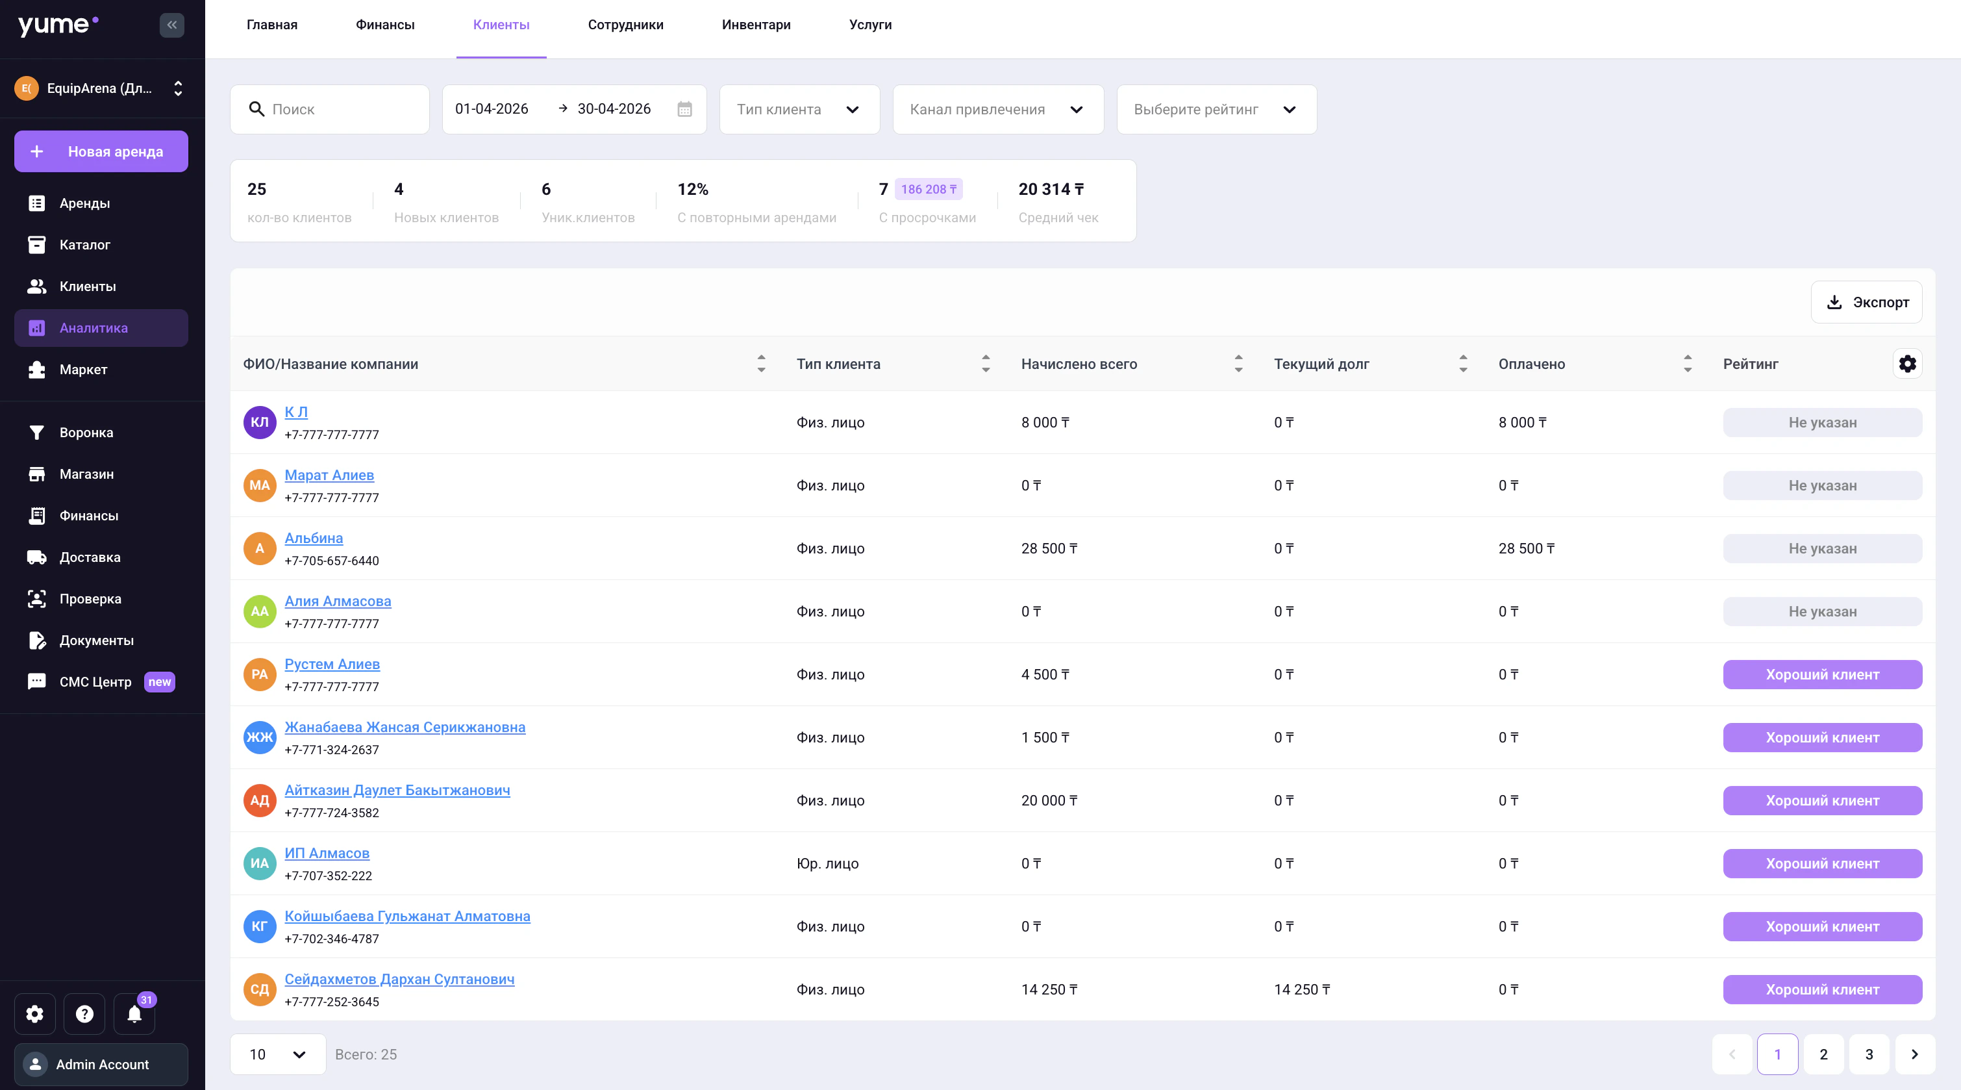The image size is (1961, 1090).
Task: Switch to Сотрудники tab
Action: point(625,25)
